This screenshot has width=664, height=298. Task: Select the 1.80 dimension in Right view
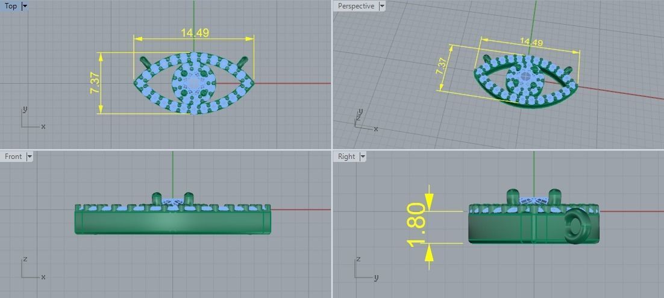416,225
